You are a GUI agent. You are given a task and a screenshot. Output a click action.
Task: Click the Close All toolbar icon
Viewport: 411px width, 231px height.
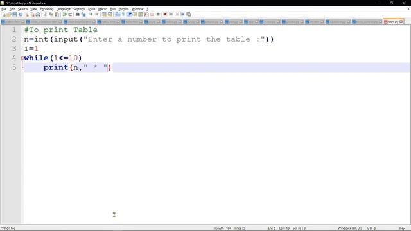[x=32, y=14]
